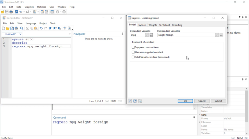This screenshot has width=249, height=139.
Task: Click Cancel in the regress dialog
Action: coord(202,101)
